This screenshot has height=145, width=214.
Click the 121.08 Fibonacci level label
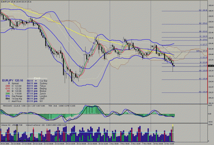pos(203,62)
